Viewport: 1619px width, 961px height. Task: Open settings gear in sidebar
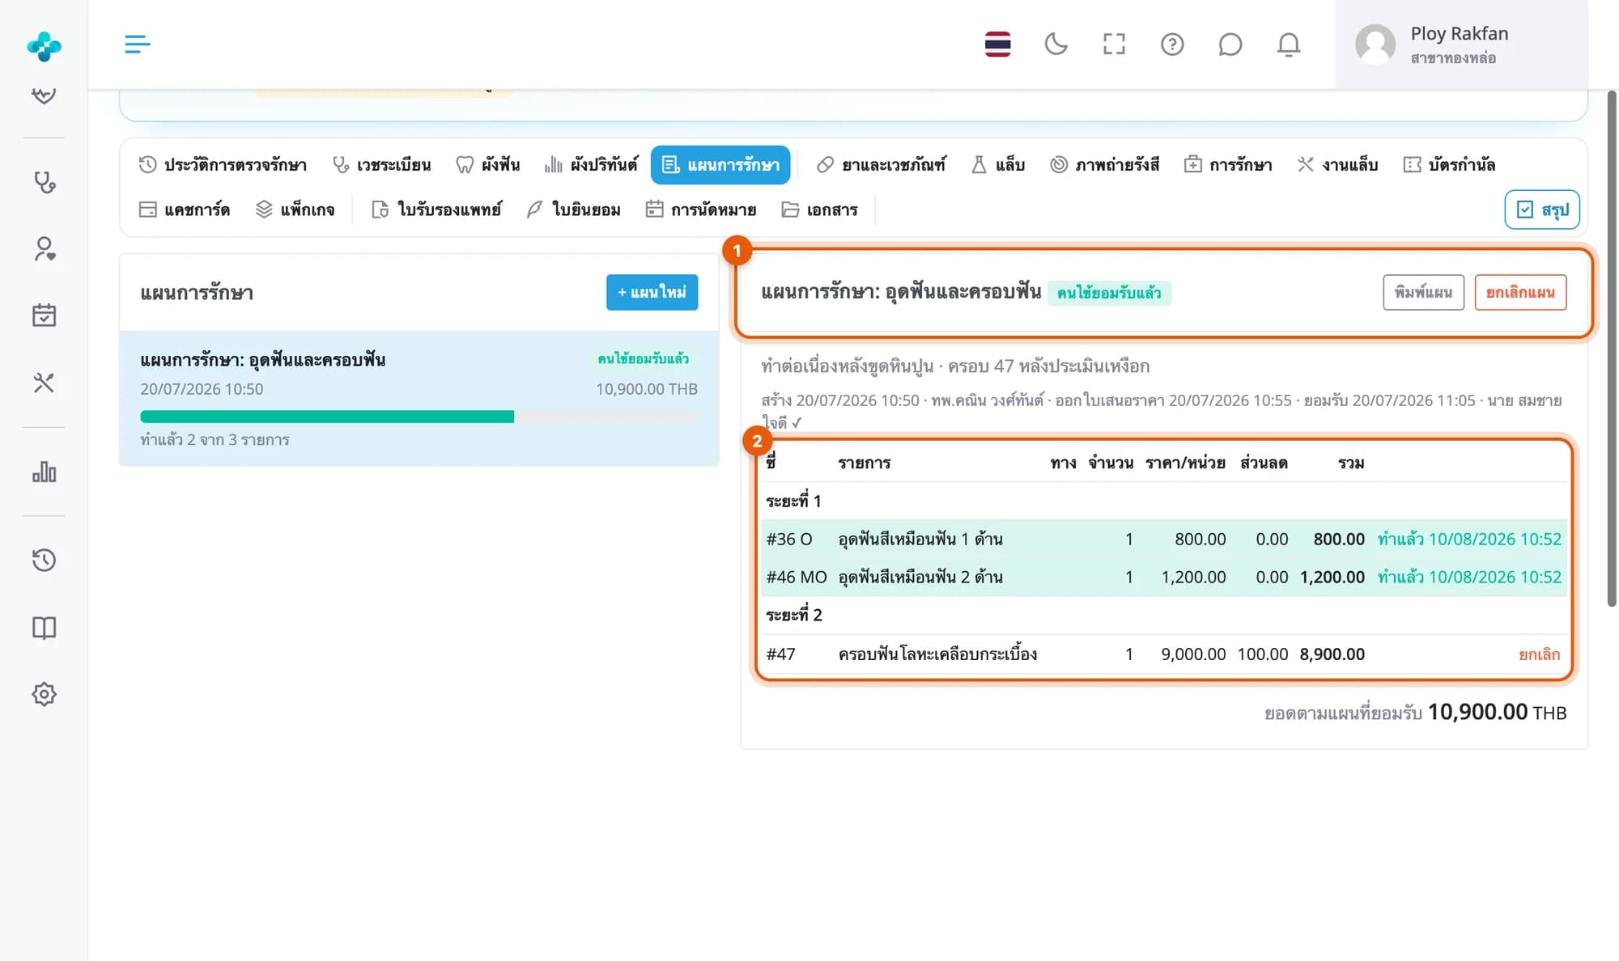[44, 694]
